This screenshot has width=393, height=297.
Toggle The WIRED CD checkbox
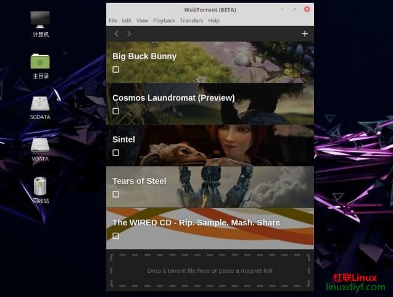pyautogui.click(x=115, y=236)
